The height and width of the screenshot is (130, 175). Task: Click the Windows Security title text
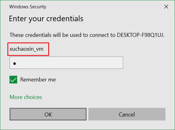28,7
